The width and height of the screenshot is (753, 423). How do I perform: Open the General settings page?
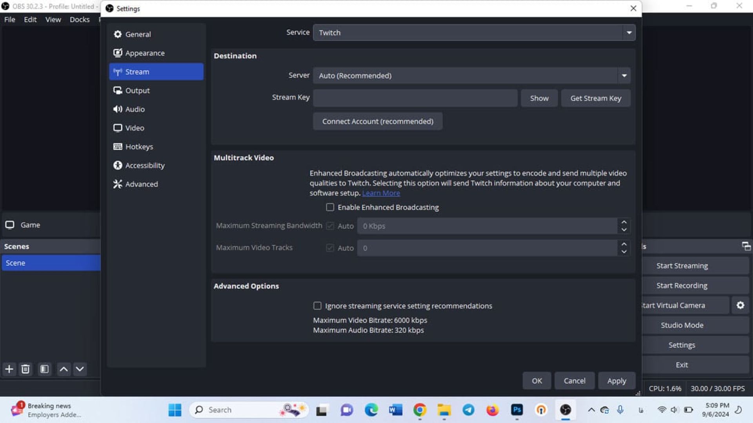(156, 34)
